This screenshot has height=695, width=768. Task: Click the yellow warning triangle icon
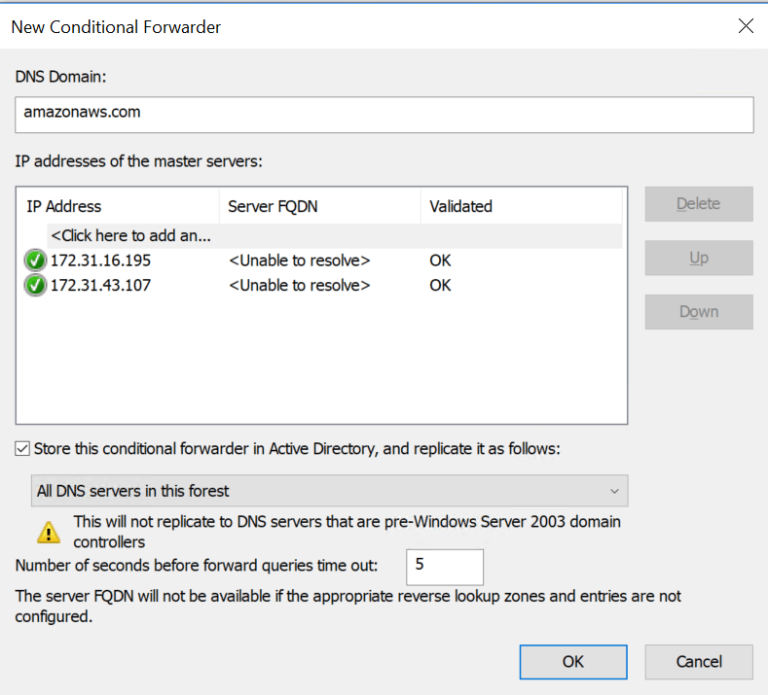[49, 532]
